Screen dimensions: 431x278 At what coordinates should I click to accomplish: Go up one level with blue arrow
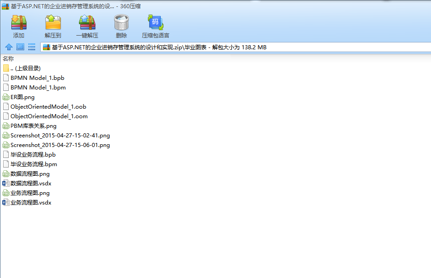[x=9, y=47]
